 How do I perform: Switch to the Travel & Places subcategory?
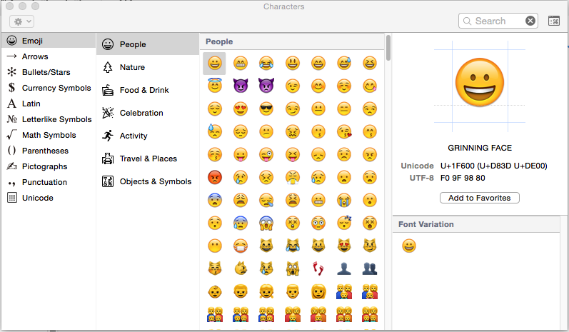148,159
